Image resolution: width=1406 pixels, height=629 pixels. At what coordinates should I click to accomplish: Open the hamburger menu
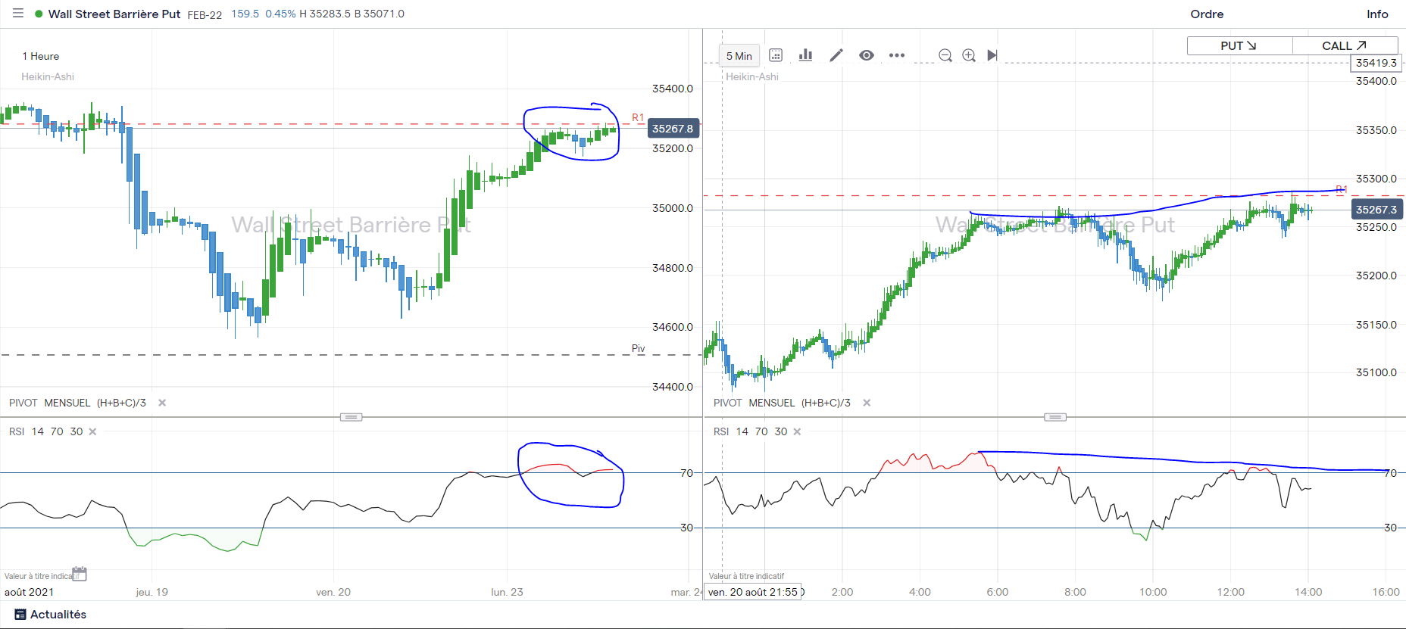click(18, 13)
